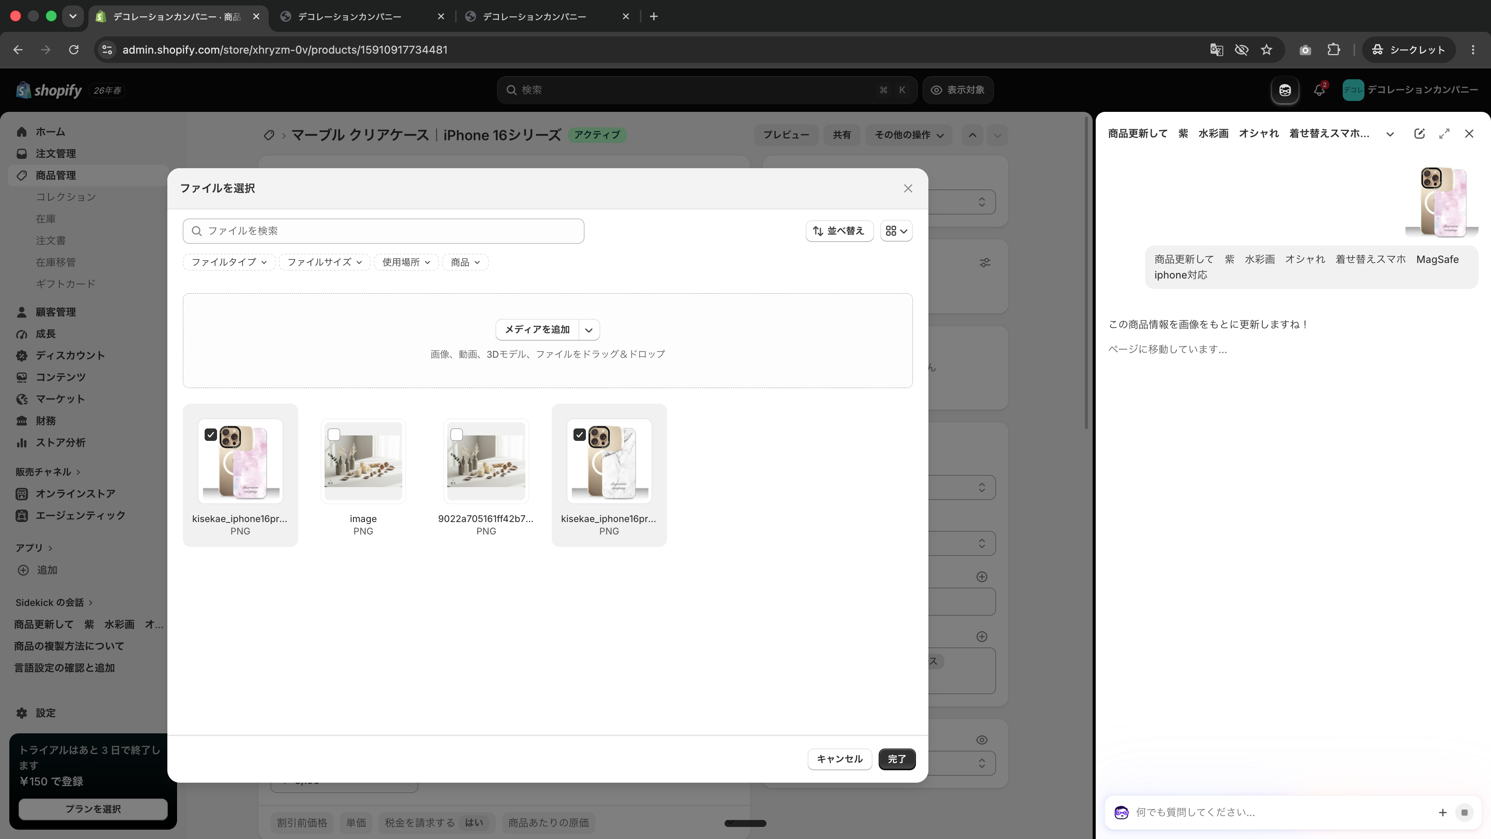
Task: Bookmark this page with the star icon
Action: coord(1267,50)
